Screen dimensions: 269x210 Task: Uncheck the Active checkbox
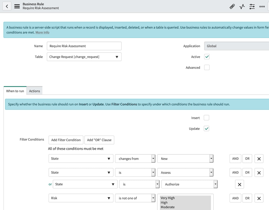(206, 57)
